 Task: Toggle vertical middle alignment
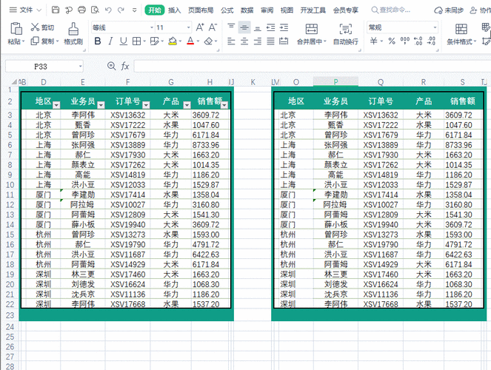[244, 27]
